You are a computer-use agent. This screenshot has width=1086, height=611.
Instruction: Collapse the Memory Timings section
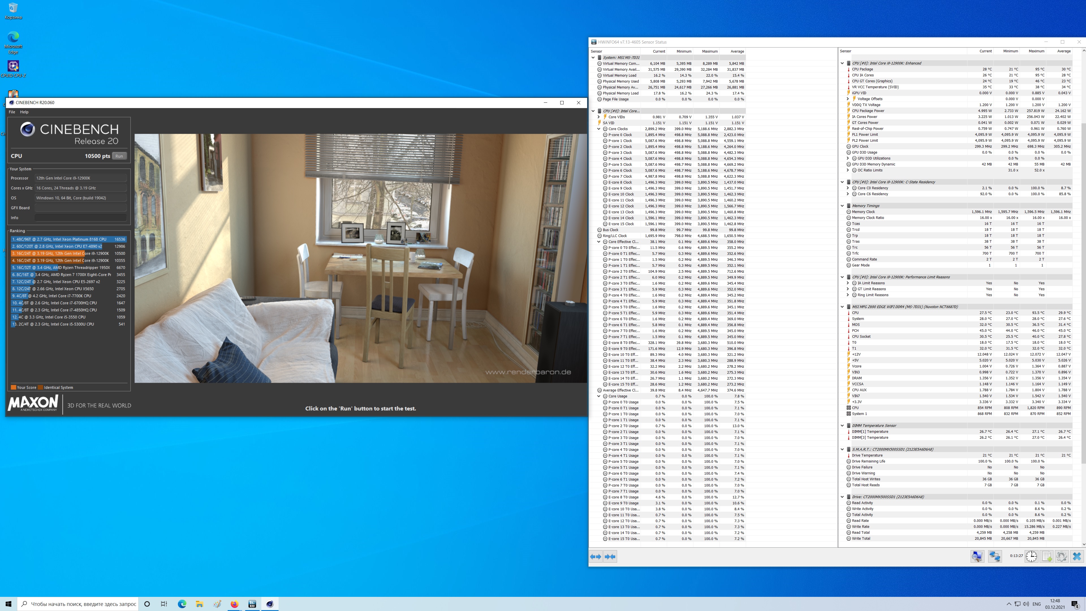842,206
